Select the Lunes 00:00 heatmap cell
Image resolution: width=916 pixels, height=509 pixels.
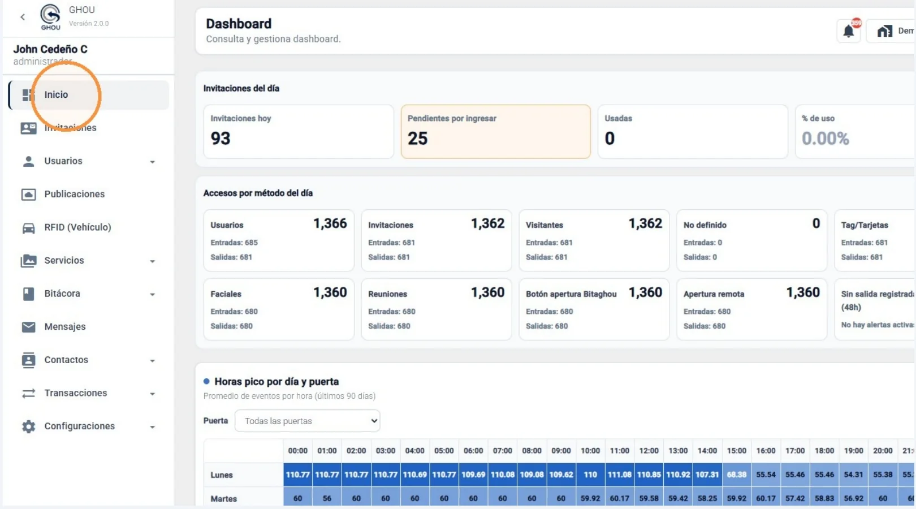coord(297,475)
